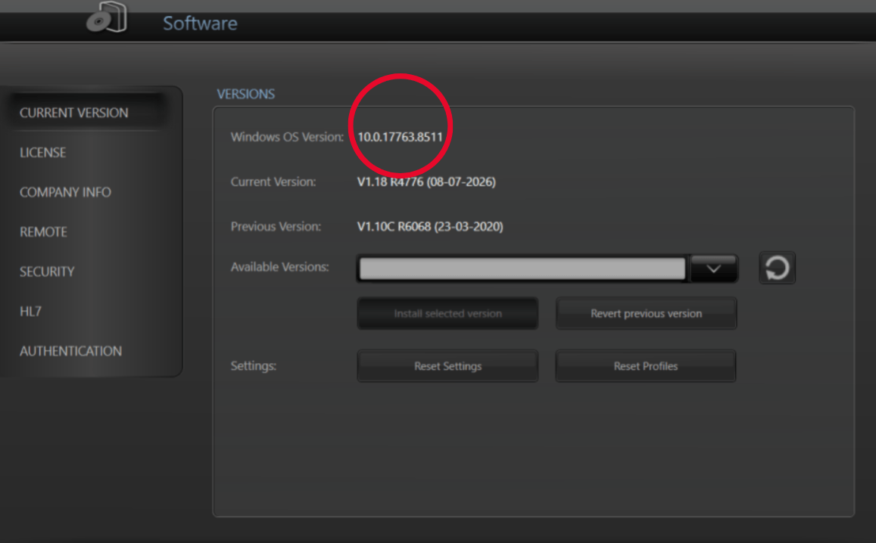The height and width of the screenshot is (543, 876).
Task: Click current version value V1.18 R4776
Action: 426,182
